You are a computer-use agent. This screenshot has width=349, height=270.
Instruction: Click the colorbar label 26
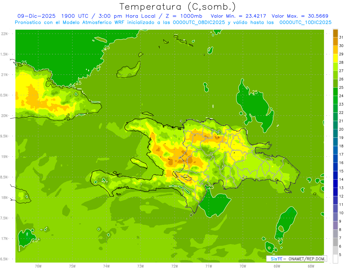(x=341, y=79)
